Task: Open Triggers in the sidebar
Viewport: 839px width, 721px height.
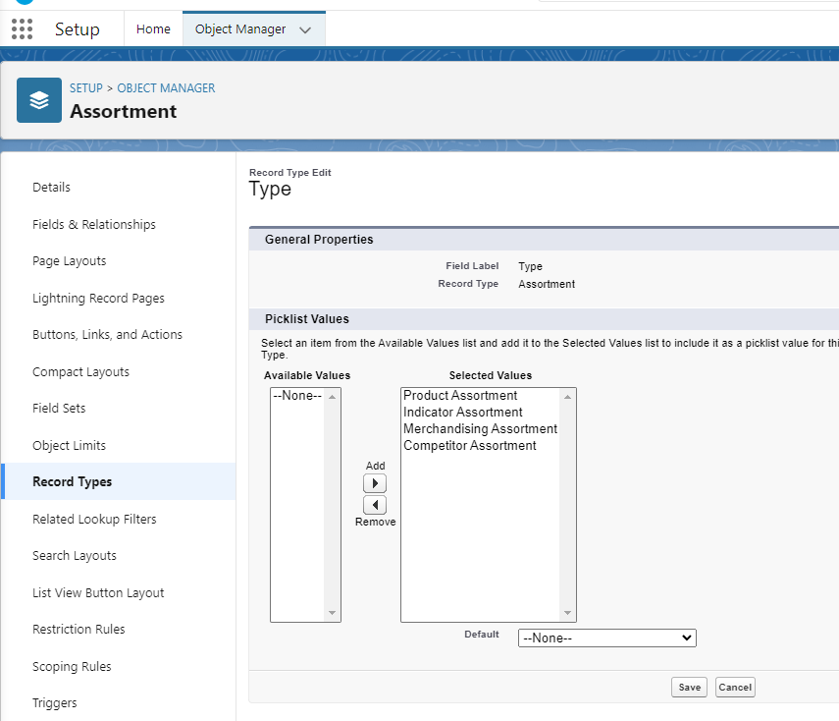Action: [55, 703]
